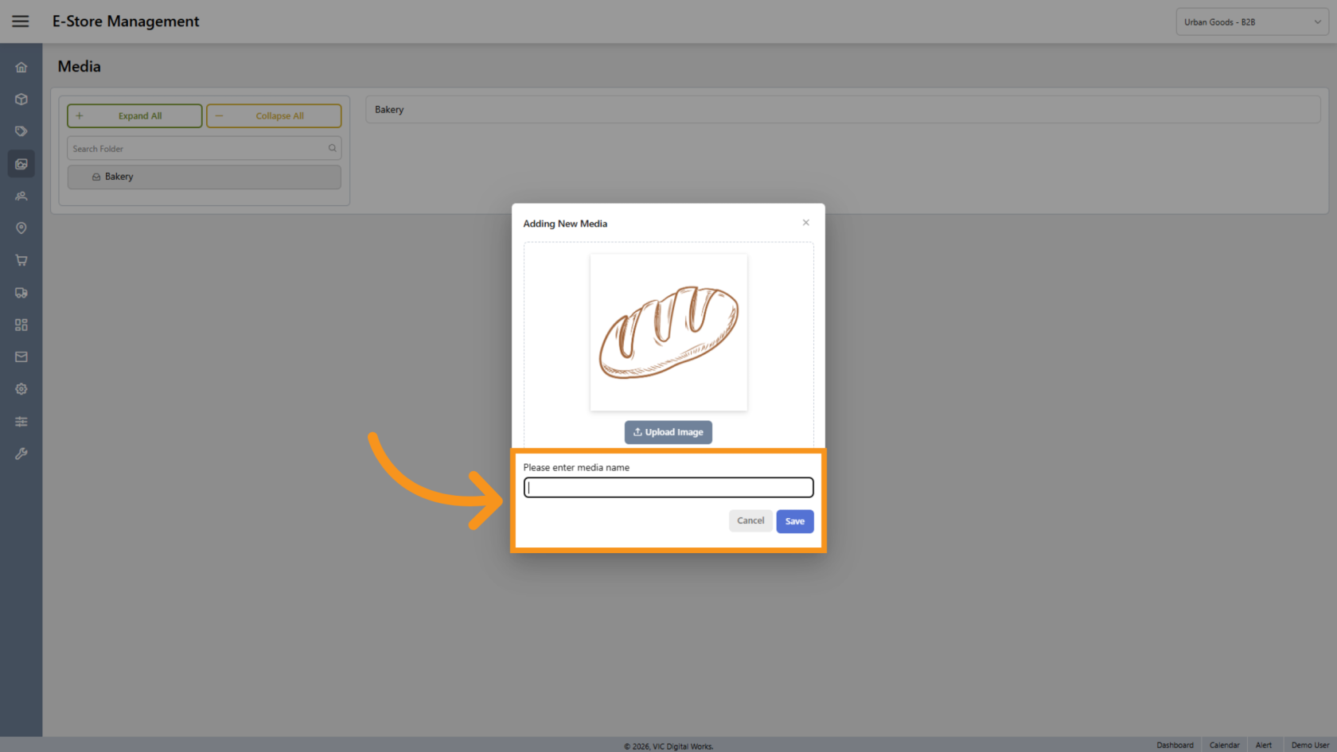Click Expand All button
This screenshot has height=752, width=1337.
134,116
